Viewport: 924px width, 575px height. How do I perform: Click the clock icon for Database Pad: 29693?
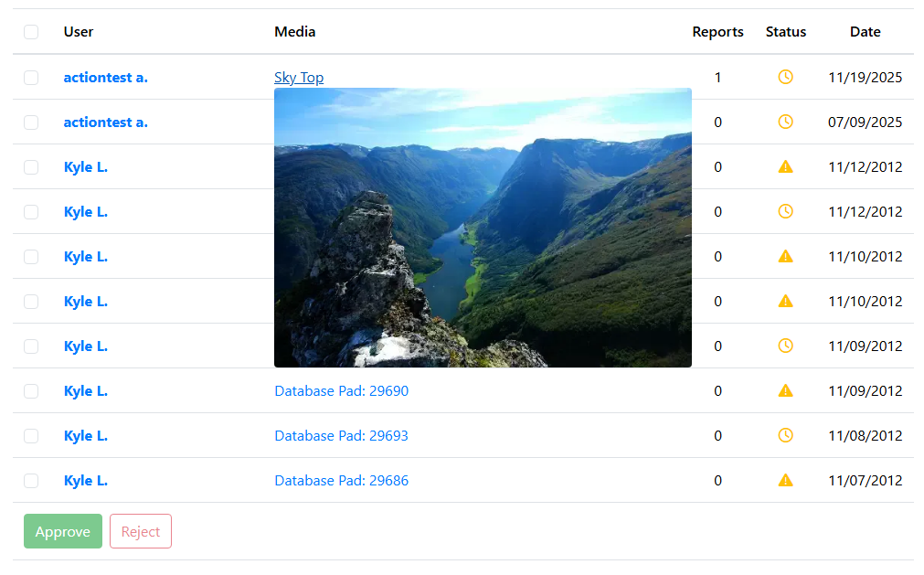tap(785, 435)
